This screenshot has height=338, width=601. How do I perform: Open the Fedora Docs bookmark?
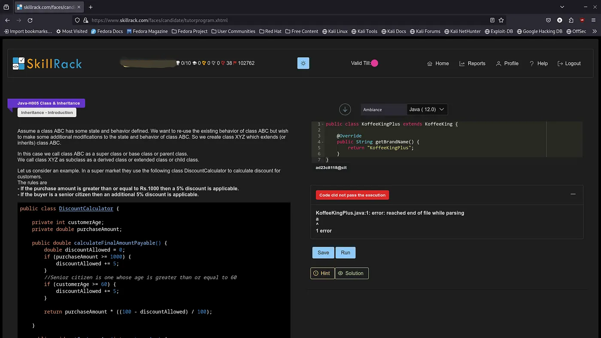[x=107, y=31]
